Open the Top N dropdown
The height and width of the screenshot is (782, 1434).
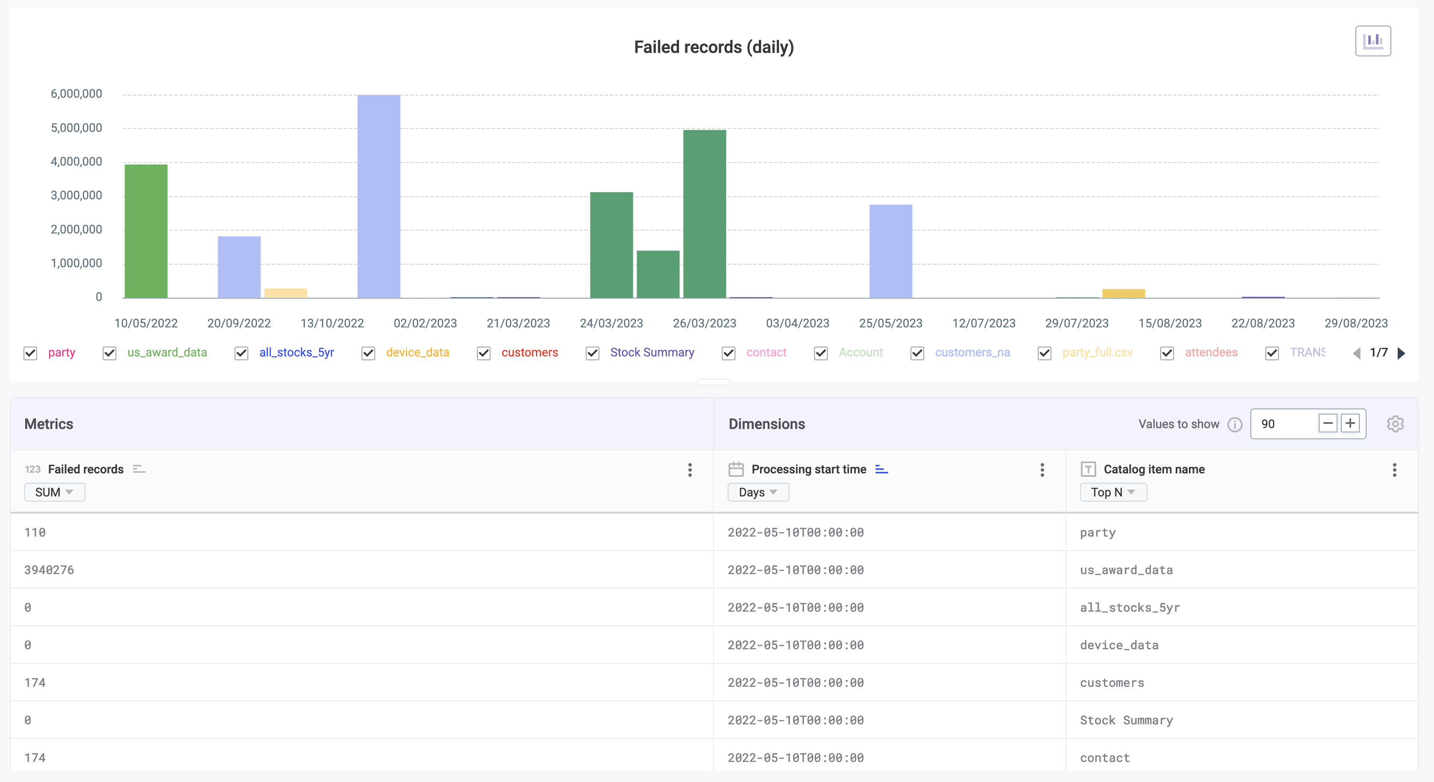coord(1112,492)
